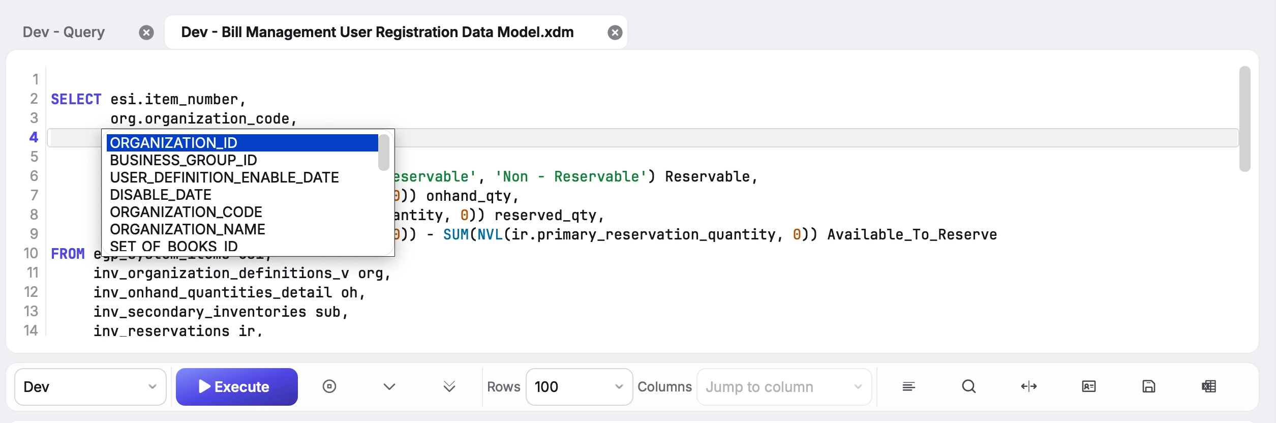Choose ORGANIZATION_ID in the autocomplete list
Image resolution: width=1276 pixels, height=423 pixels.
pos(242,143)
